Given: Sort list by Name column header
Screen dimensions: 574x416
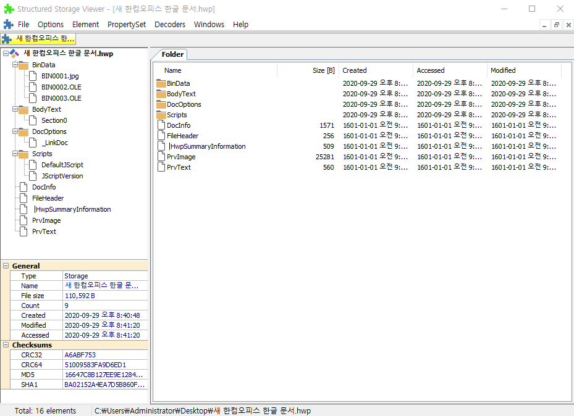Looking at the screenshot, I should point(215,70).
